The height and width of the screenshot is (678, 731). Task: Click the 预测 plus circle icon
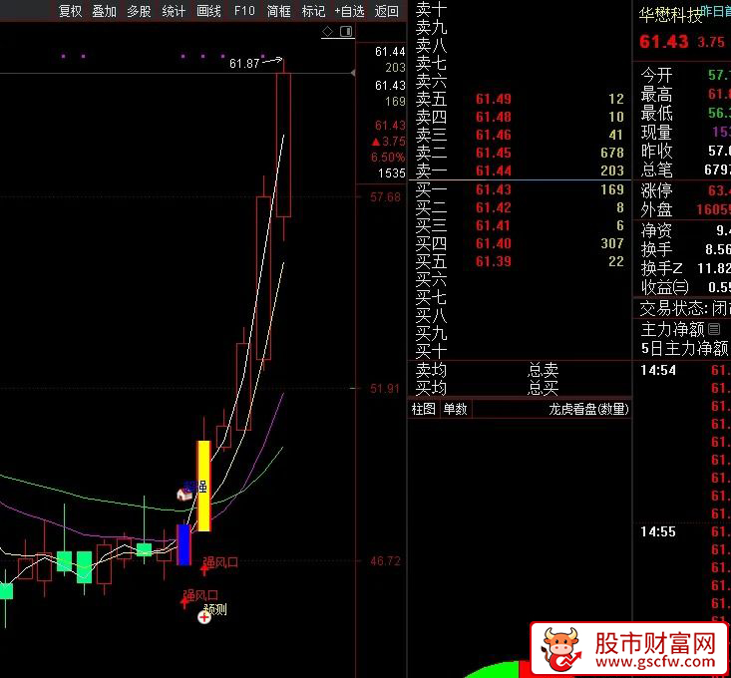(x=204, y=617)
